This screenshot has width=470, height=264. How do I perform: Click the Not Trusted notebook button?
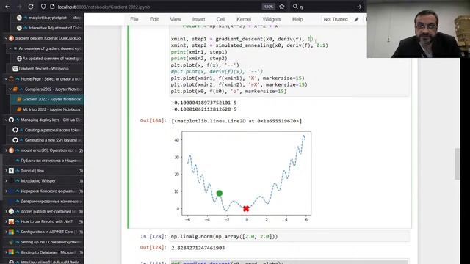click(336, 19)
